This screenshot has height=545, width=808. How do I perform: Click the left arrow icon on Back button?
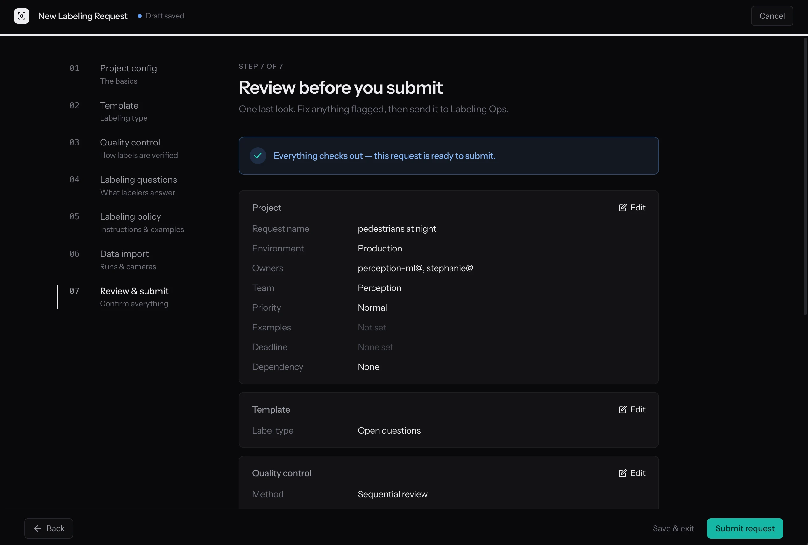coord(38,529)
